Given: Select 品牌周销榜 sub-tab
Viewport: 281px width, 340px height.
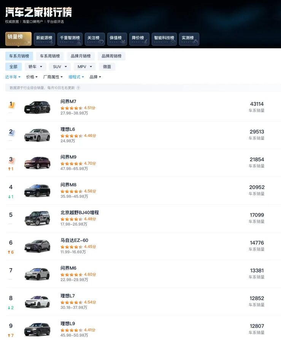Looking at the screenshot, I should coord(111,56).
